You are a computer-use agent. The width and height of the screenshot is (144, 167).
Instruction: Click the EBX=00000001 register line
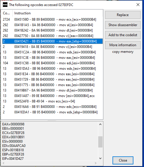(x=13, y=129)
